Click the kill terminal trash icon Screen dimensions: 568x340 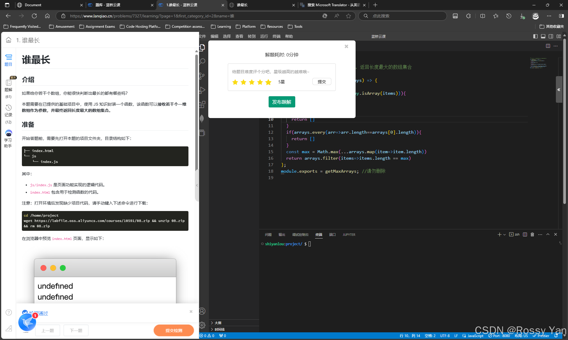(x=532, y=234)
